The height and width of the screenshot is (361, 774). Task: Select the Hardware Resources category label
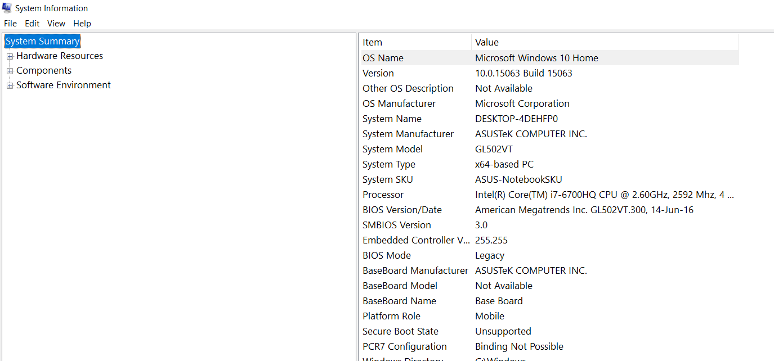click(x=60, y=56)
